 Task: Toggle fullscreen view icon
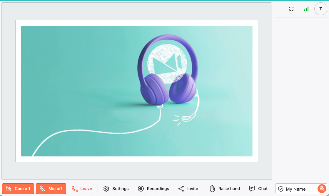tap(291, 9)
